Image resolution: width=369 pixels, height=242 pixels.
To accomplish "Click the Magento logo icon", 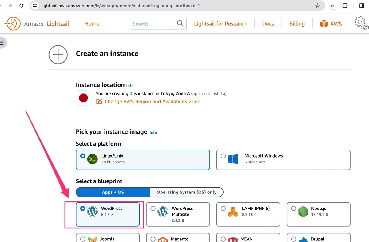I will pos(163,240).
